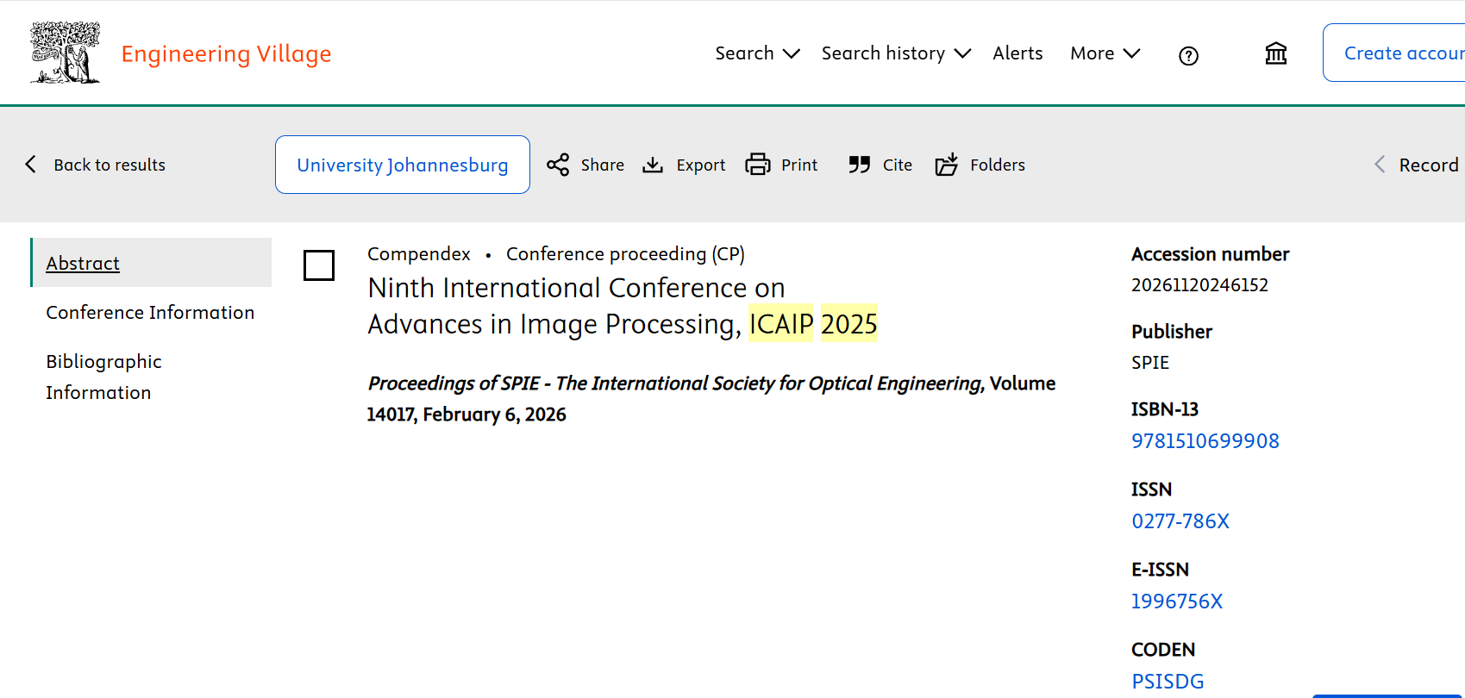This screenshot has height=698, width=1465.
Task: Click the University Johannesburg button
Action: pos(403,165)
